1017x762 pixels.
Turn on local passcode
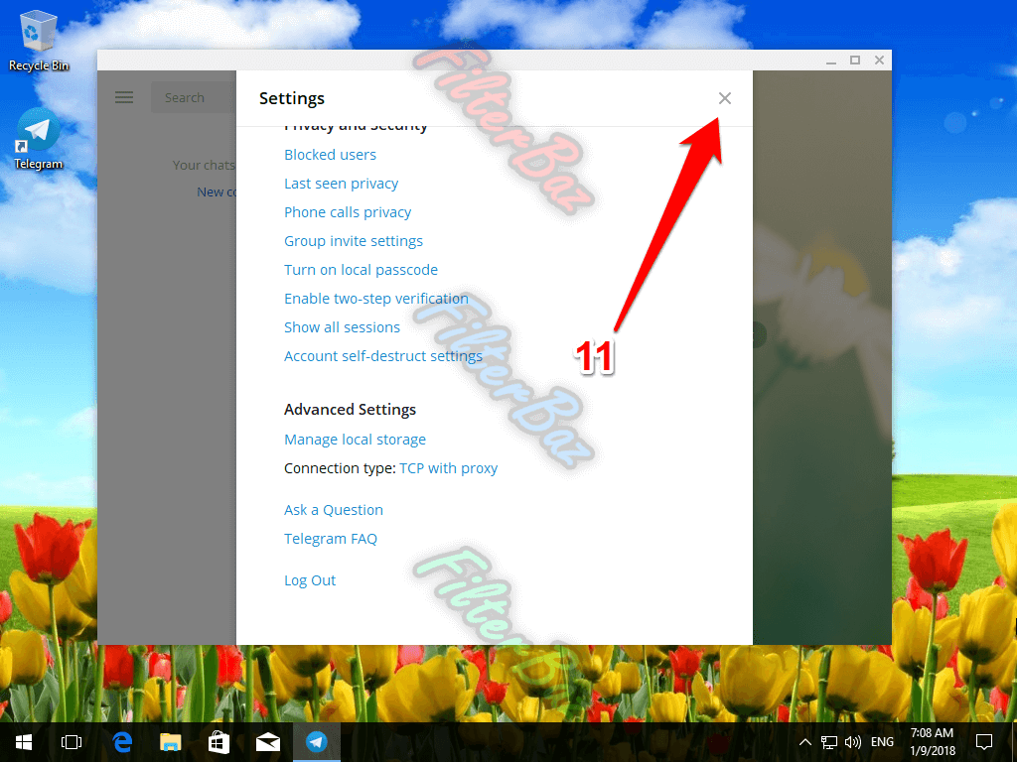(361, 270)
